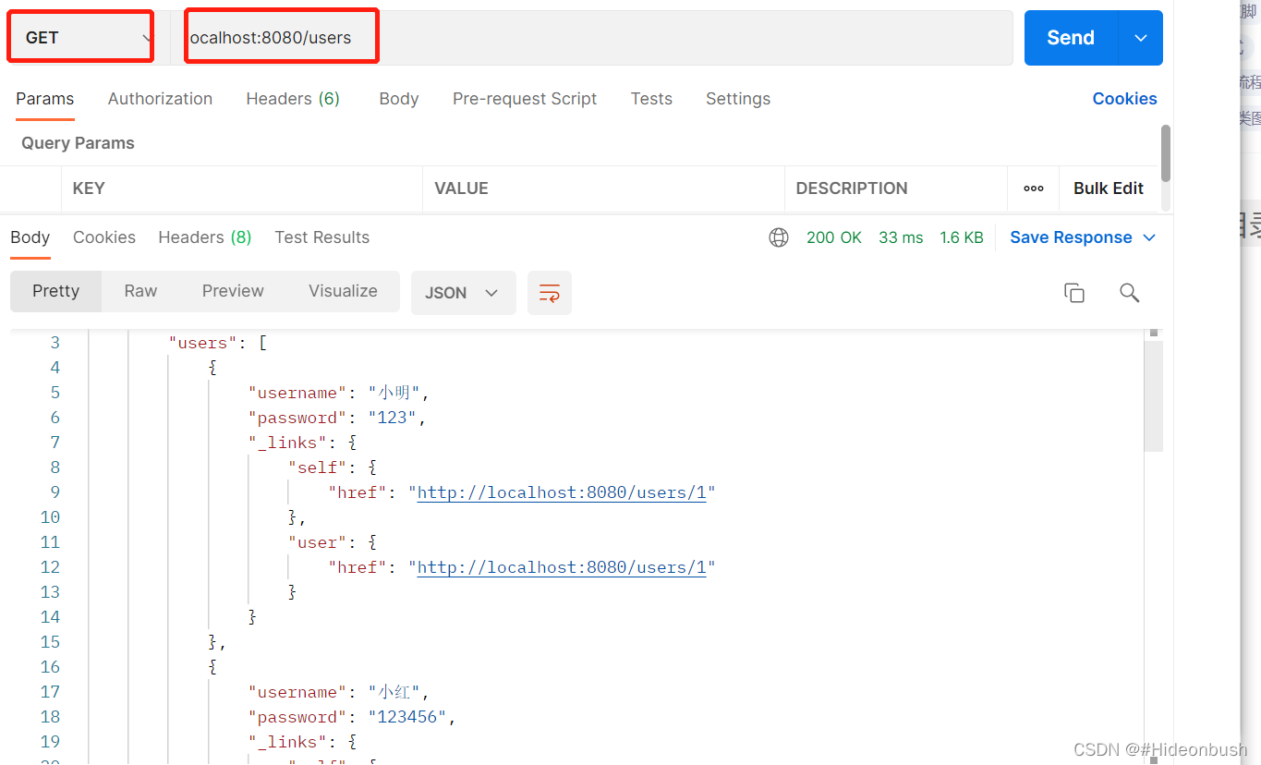Click the request URL input field
The height and width of the screenshot is (765, 1261).
(591, 38)
